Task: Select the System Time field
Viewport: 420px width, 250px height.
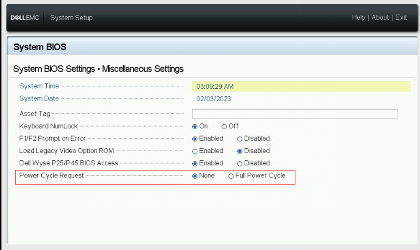Action: (x=301, y=86)
